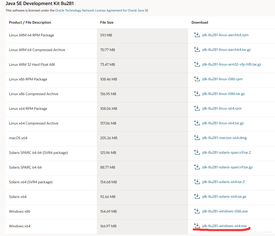Screen dimensions: 275x236
Task: Click download icon for jdk-8u281-linux-x64.tar.gz
Action: point(197,123)
